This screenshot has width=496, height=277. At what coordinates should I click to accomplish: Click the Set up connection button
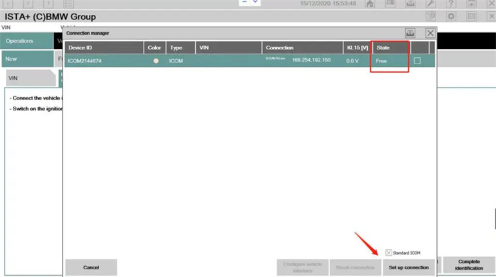(408, 267)
